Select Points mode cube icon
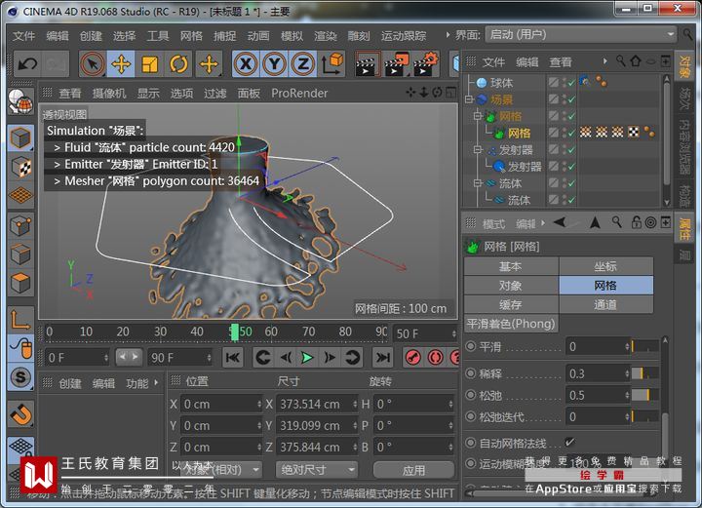 pyautogui.click(x=20, y=225)
